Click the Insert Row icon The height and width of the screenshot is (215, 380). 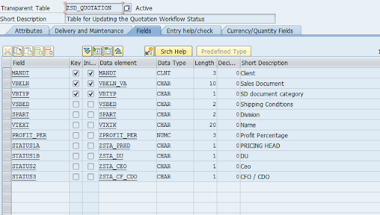(39, 52)
